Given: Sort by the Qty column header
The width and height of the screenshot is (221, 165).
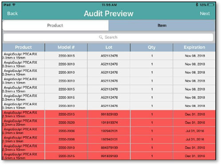Looking at the screenshot, I should [152, 47].
